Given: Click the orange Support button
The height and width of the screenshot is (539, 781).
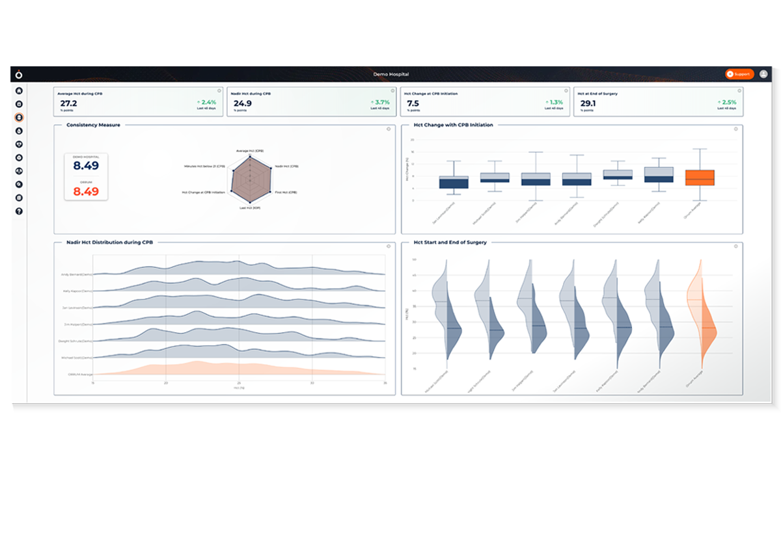Looking at the screenshot, I should [739, 74].
